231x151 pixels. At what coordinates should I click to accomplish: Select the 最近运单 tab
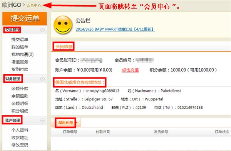click(66, 122)
